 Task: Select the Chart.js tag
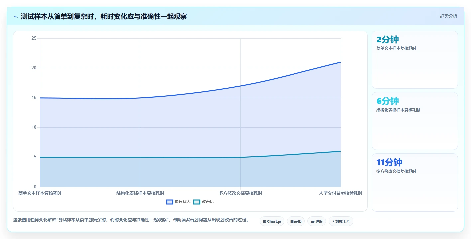(x=272, y=221)
